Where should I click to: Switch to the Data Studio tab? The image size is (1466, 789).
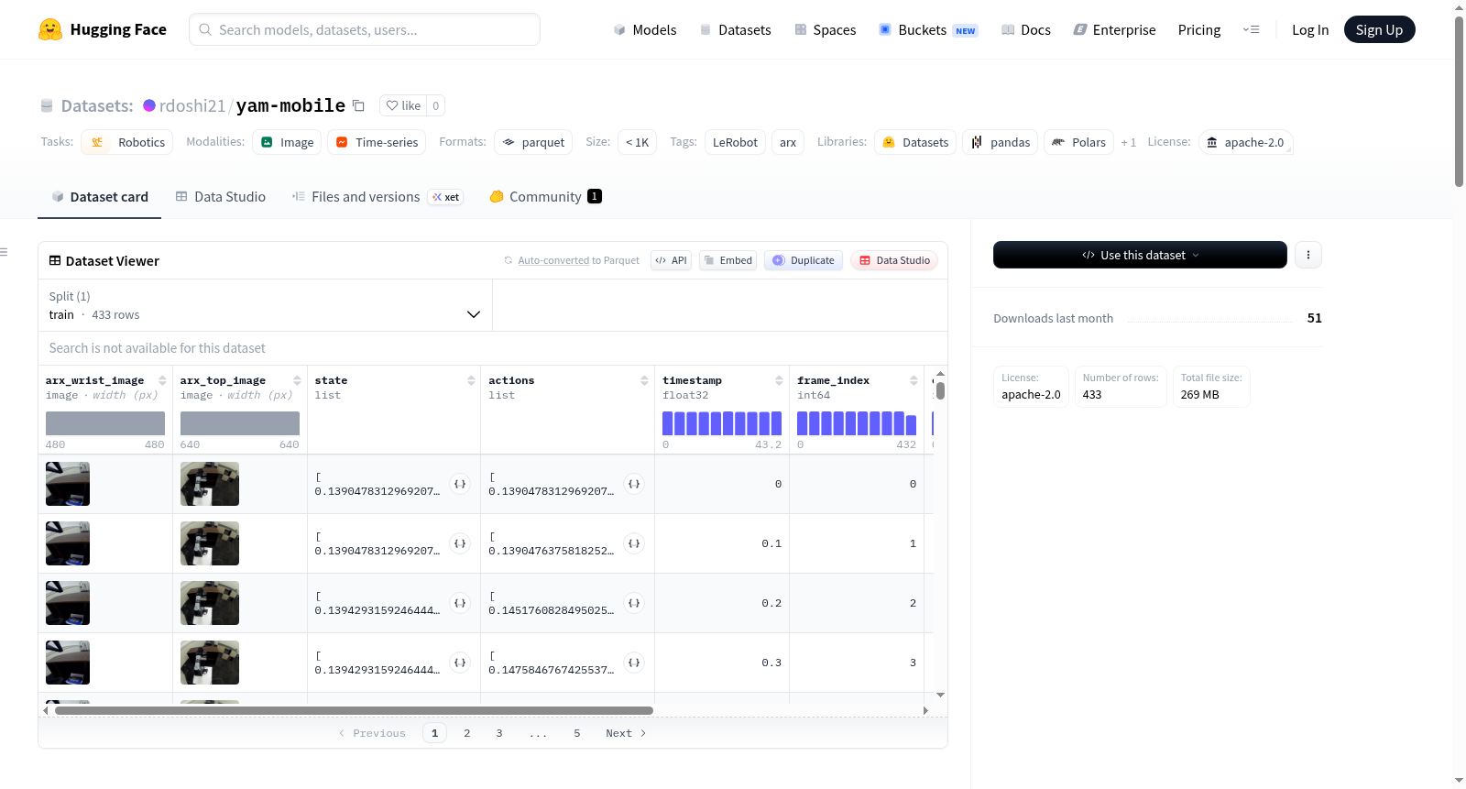coord(221,196)
